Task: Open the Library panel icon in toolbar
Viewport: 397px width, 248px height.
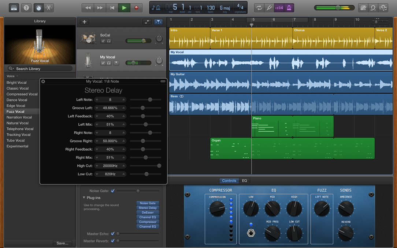Action: (14, 7)
